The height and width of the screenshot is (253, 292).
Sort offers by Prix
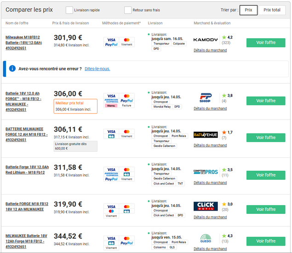pyautogui.click(x=248, y=10)
